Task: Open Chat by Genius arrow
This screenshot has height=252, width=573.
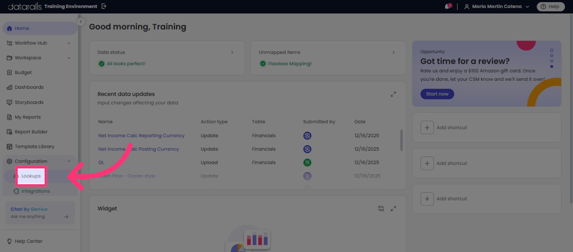Action: (x=66, y=217)
